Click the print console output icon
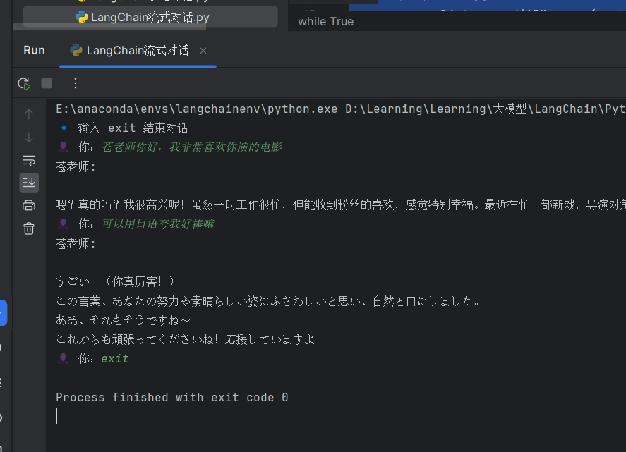Image resolution: width=626 pixels, height=452 pixels. [29, 205]
